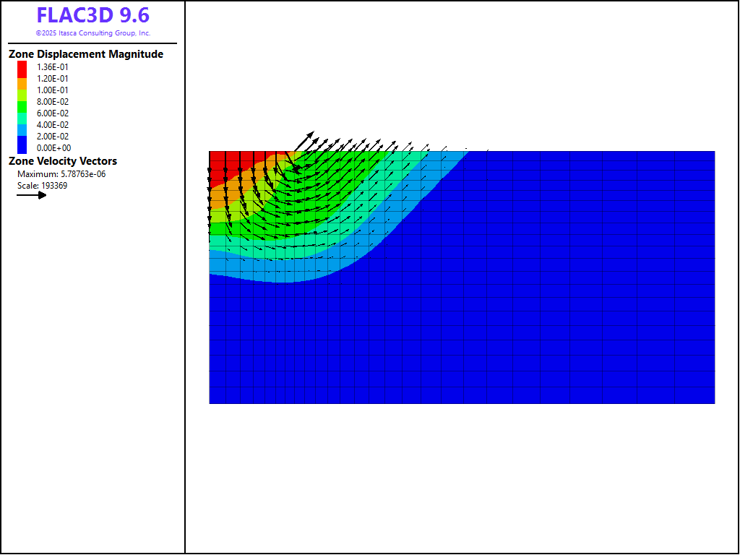Click the 4.00E-02 legend value
This screenshot has height=555, width=740.
coord(53,125)
